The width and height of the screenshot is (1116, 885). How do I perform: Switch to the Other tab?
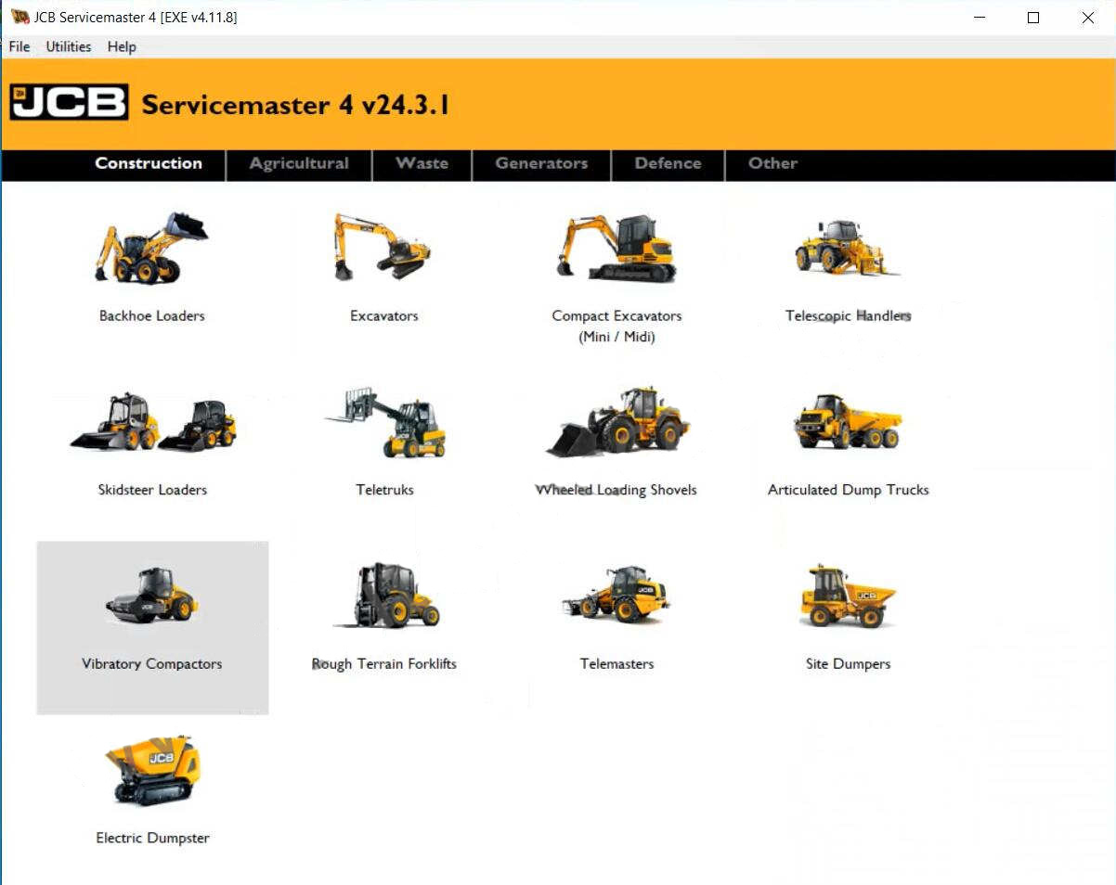tap(772, 163)
